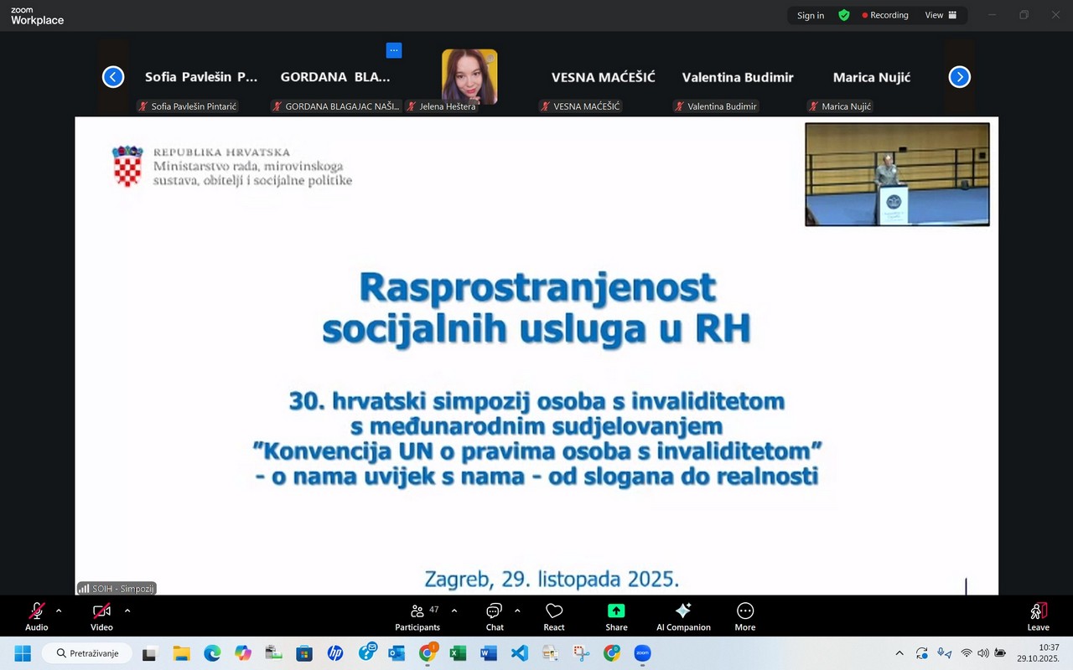Screen dimensions: 1073x670
Task: Open the AI Companion panel
Action: (682, 616)
